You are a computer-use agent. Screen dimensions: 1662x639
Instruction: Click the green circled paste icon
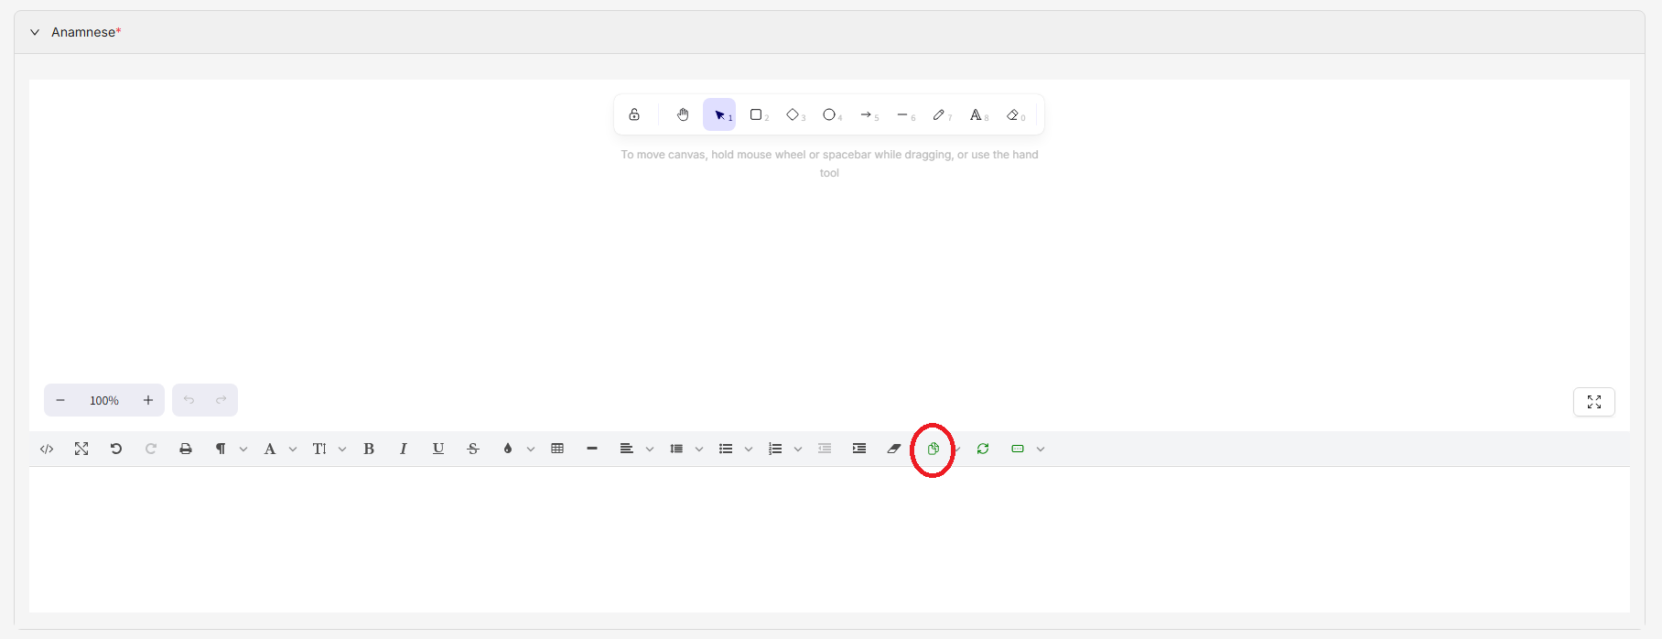(933, 449)
